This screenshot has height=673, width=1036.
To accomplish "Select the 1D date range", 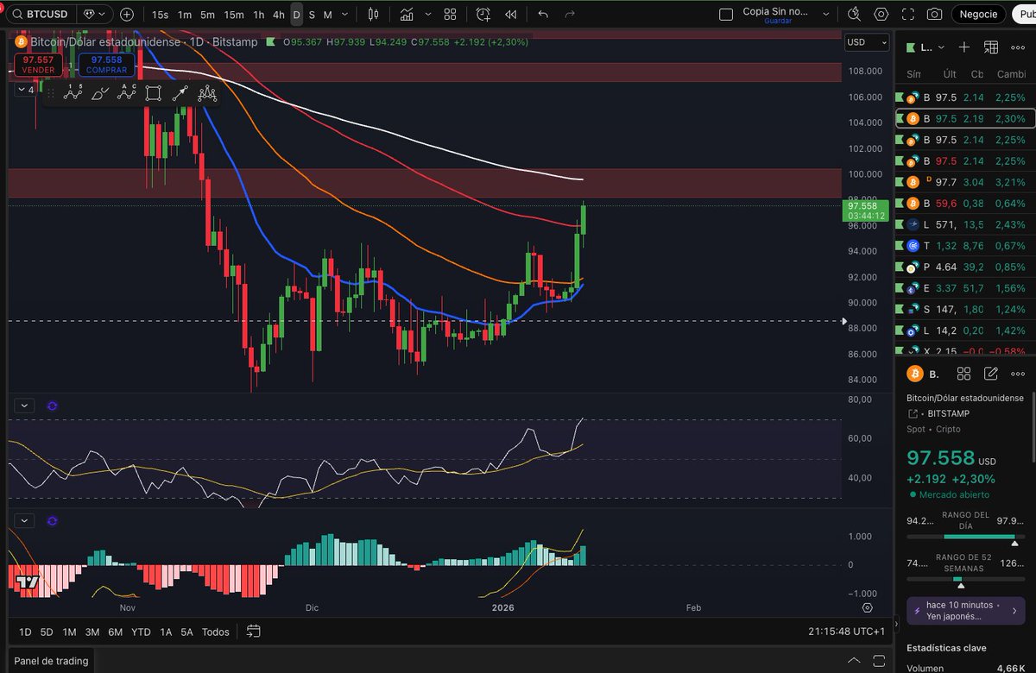I will (x=25, y=632).
